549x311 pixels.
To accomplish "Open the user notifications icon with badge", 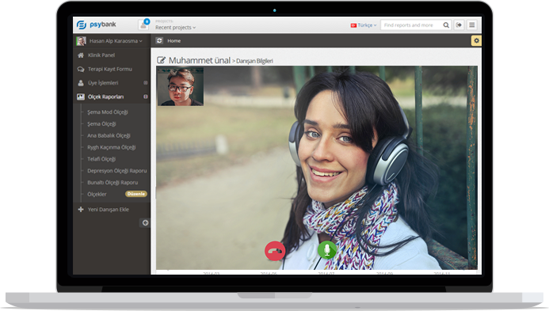I will pyautogui.click(x=143, y=25).
